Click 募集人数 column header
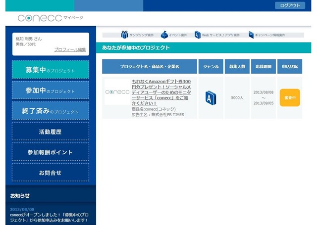 pyautogui.click(x=237, y=66)
